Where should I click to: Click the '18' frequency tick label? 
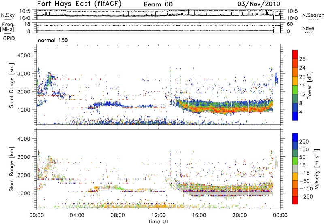[27, 24]
